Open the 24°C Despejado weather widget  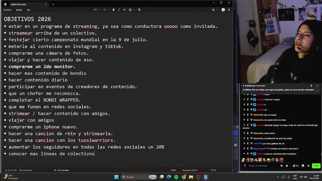click(x=11, y=177)
